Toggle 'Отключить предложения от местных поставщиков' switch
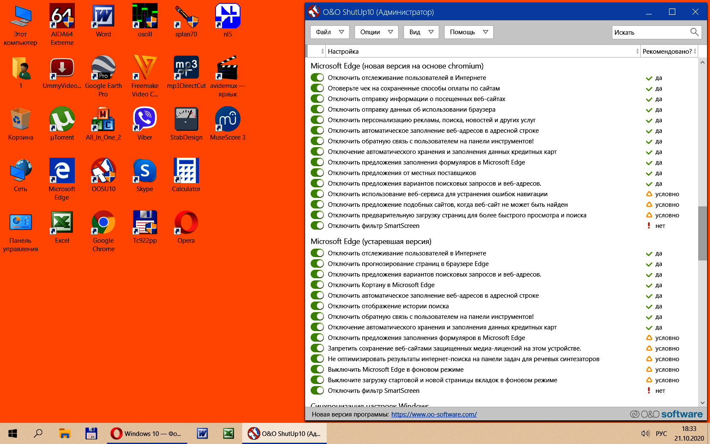 tap(317, 173)
